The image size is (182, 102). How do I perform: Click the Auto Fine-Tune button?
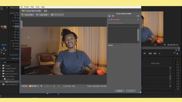[57, 15]
